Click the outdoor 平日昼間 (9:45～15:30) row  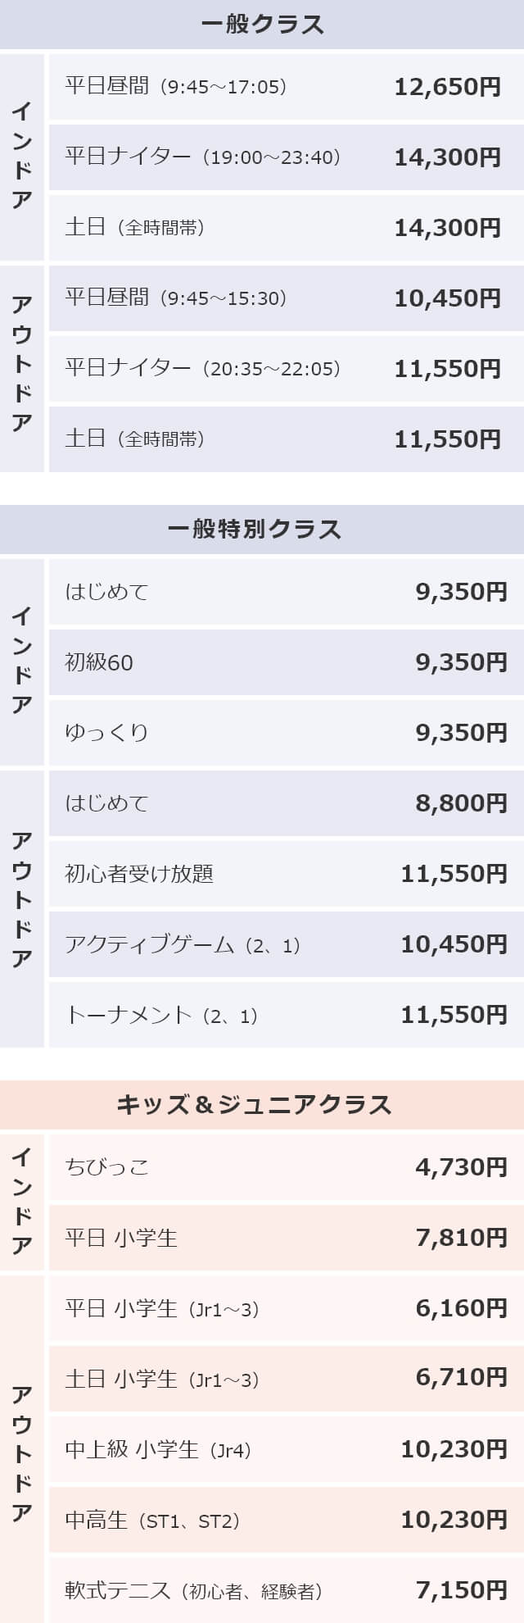pyautogui.click(x=287, y=298)
